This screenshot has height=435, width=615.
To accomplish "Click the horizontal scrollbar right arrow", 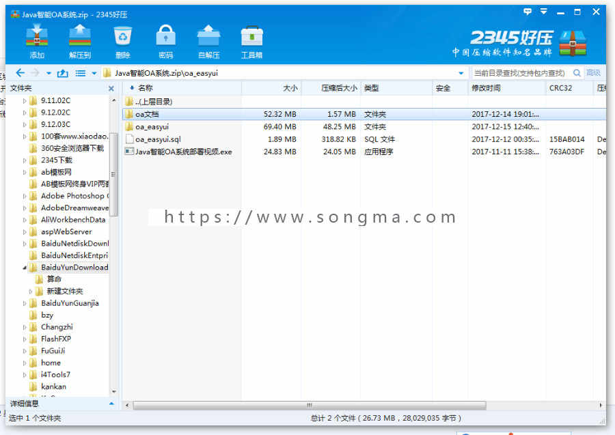I will click(601, 405).
